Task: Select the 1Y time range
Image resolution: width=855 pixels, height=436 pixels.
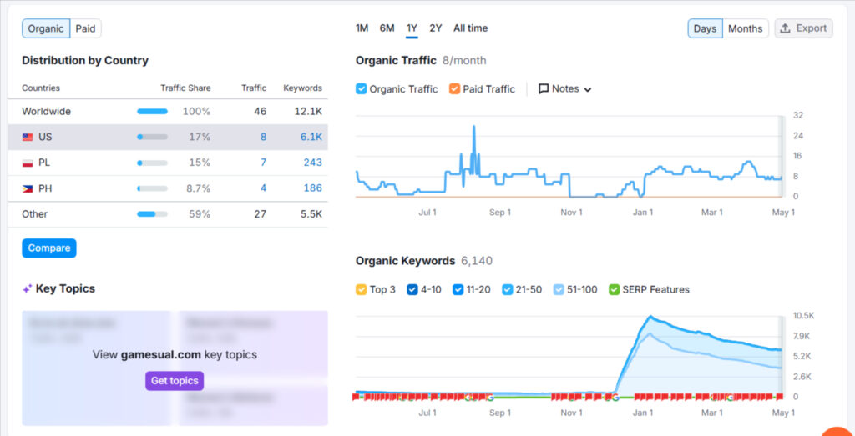Action: pos(412,28)
